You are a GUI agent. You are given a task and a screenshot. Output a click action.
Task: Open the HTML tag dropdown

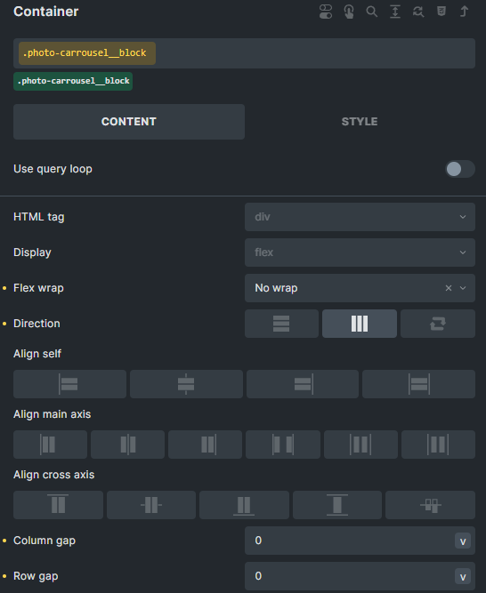(x=360, y=217)
